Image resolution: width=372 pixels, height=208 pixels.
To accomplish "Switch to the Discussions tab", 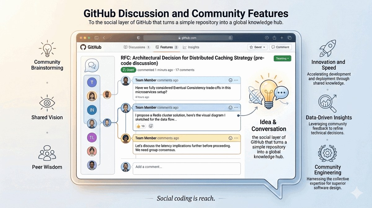I will click(x=137, y=47).
